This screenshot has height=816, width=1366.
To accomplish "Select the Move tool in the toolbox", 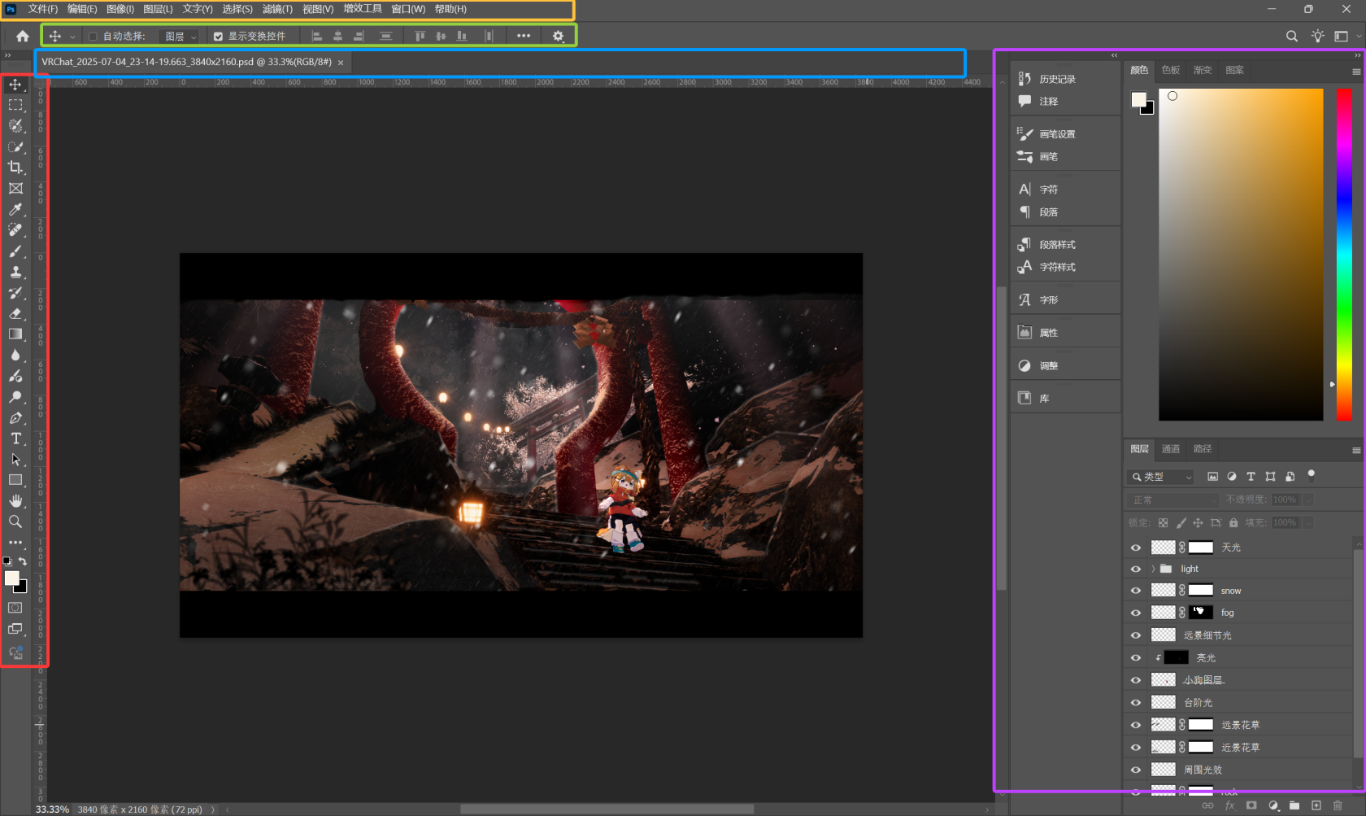I will [x=15, y=84].
